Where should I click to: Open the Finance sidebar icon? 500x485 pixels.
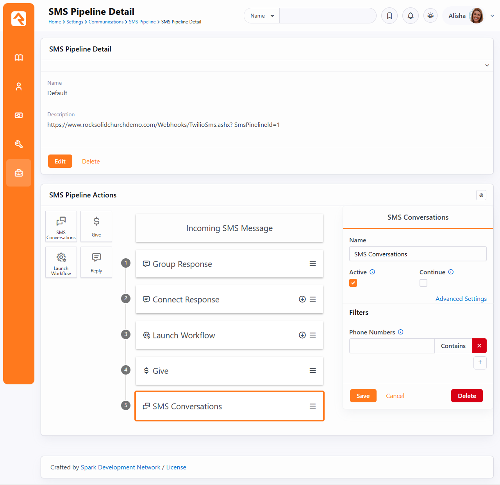(19, 115)
